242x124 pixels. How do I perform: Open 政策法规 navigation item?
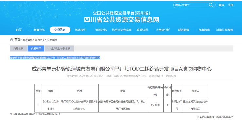pos(142,30)
